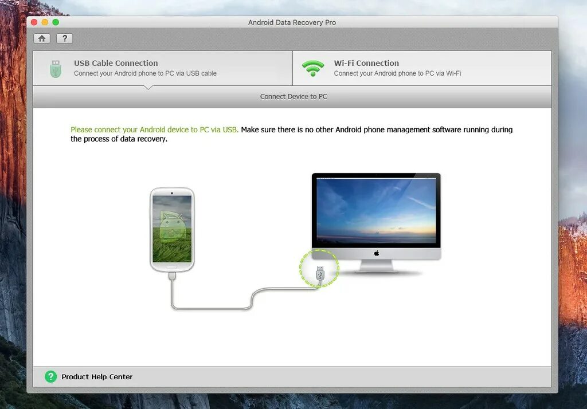
Task: Minimize the window with yellow button
Action: 45,22
